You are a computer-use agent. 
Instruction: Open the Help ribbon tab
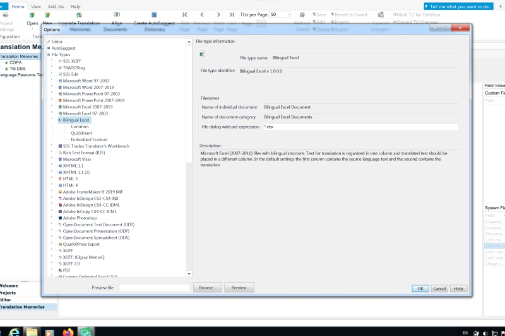click(x=75, y=6)
